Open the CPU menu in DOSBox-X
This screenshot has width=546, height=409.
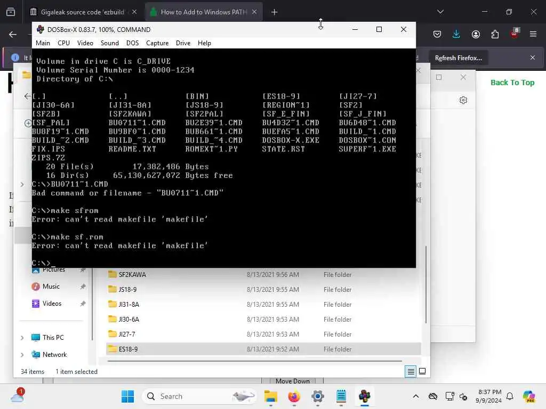pyautogui.click(x=64, y=43)
